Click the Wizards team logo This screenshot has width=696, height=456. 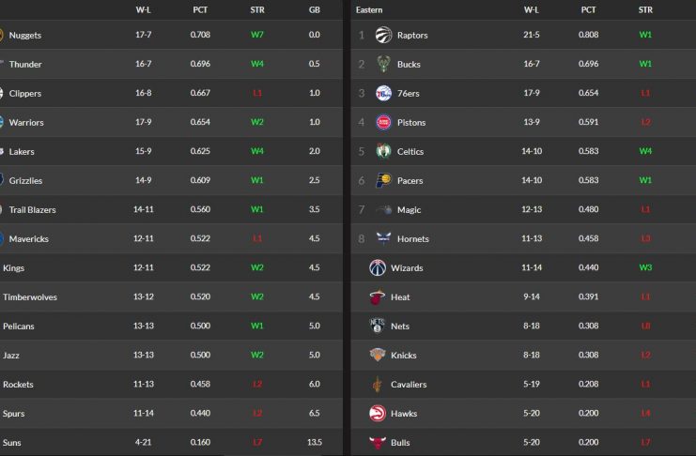point(378,268)
